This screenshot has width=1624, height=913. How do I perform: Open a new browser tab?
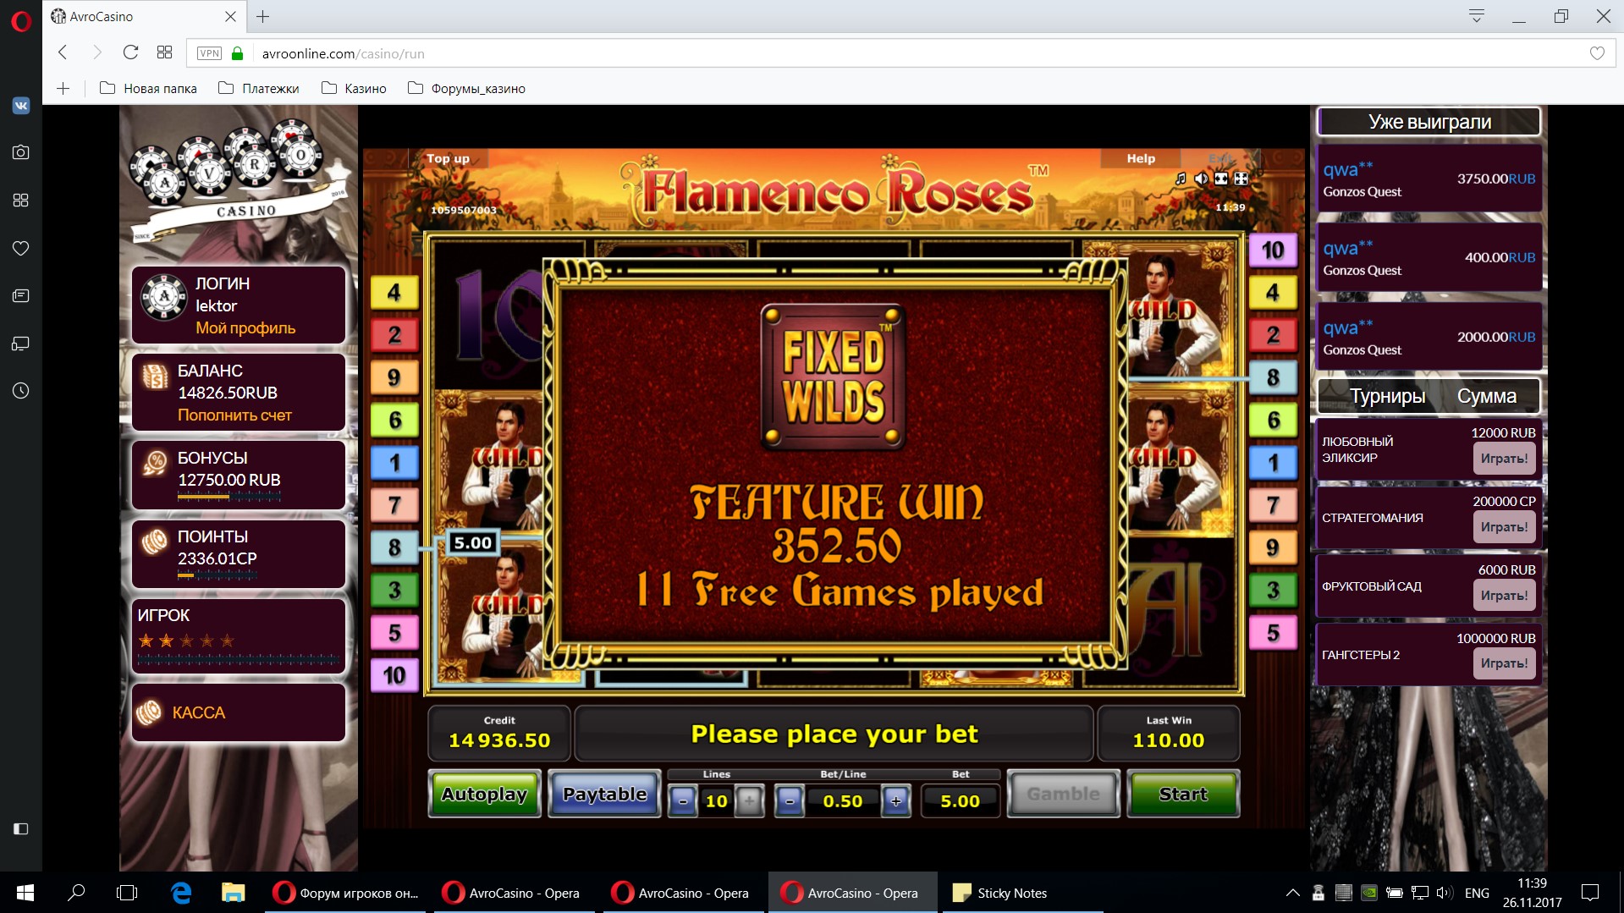263,16
